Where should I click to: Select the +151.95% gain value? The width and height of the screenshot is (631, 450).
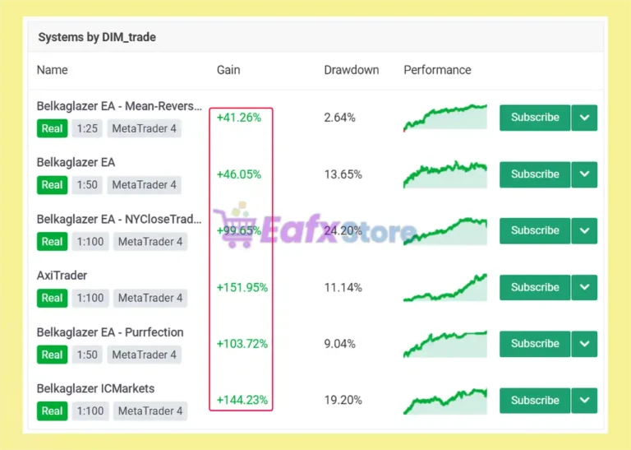[242, 288]
